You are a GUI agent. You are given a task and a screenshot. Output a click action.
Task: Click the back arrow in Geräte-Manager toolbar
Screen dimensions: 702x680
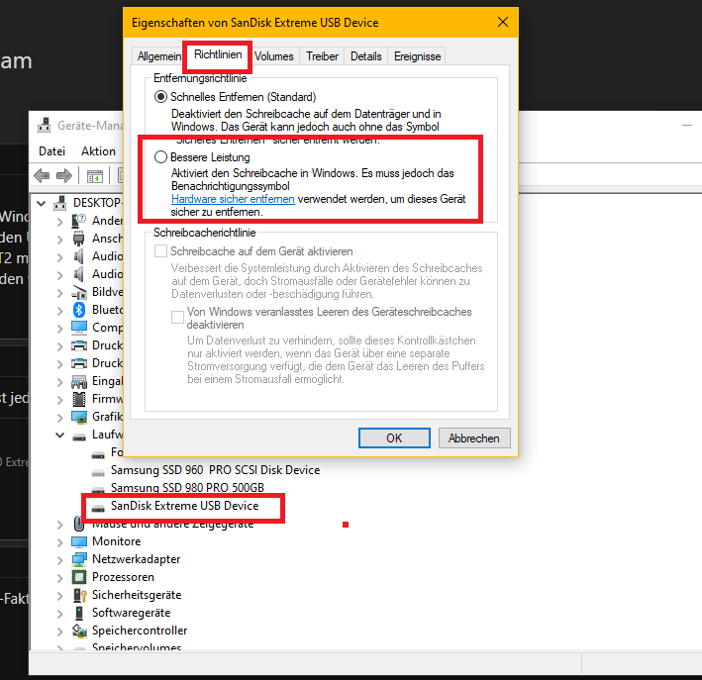click(42, 175)
